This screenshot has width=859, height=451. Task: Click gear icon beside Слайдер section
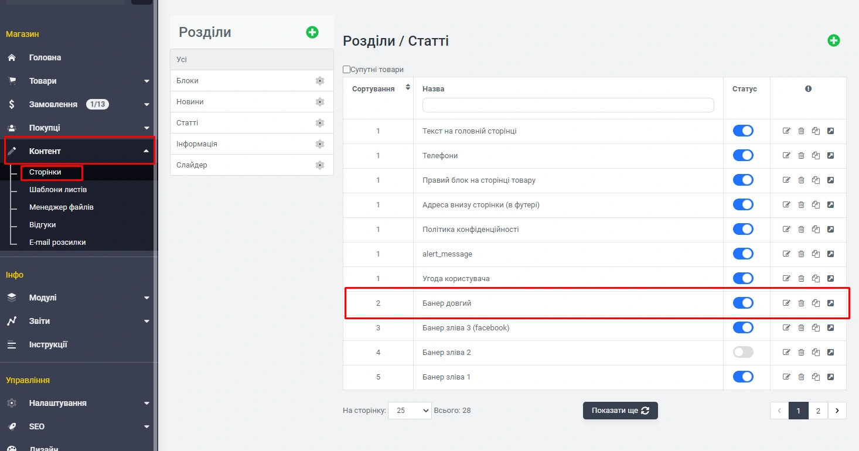click(x=320, y=165)
